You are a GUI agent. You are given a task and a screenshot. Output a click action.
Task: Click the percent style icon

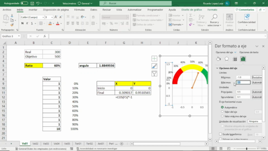coord(111,23)
